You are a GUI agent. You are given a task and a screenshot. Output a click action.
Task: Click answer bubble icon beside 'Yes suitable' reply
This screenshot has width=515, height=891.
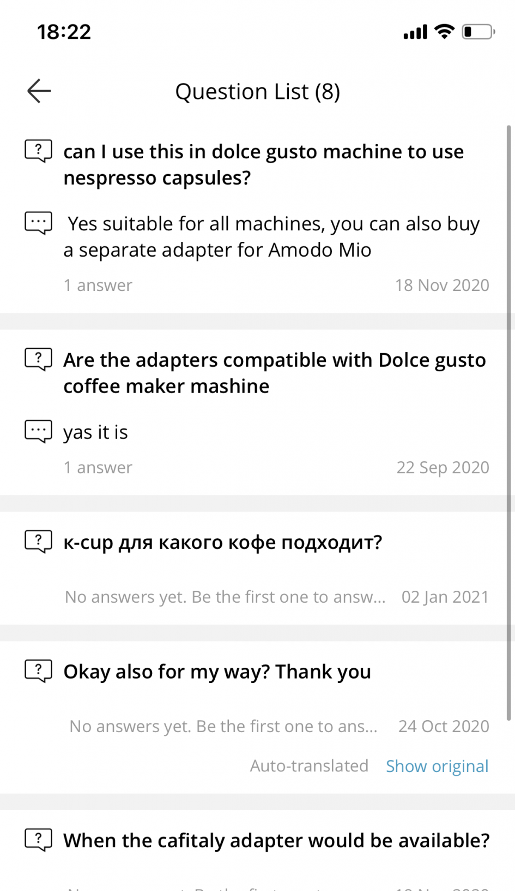38,223
